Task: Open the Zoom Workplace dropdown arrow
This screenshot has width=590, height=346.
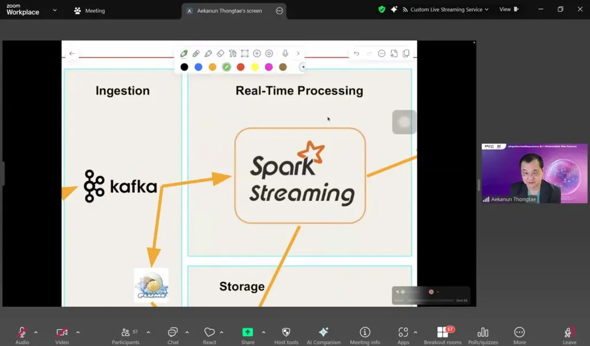Action: click(55, 10)
